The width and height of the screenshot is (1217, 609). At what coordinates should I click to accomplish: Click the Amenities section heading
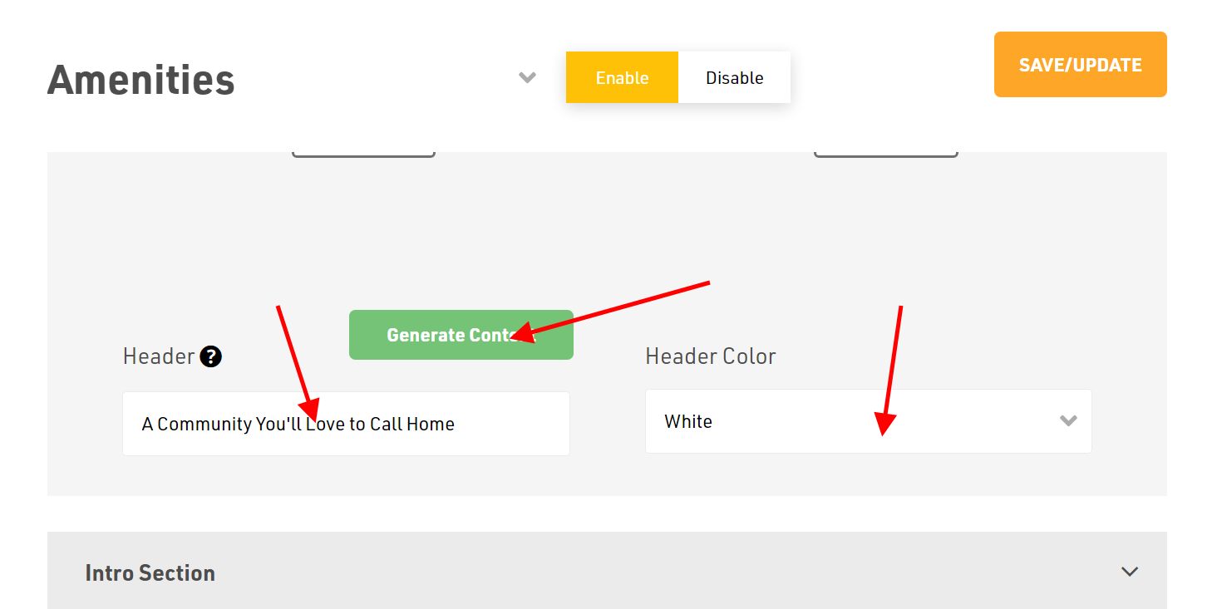(x=141, y=81)
